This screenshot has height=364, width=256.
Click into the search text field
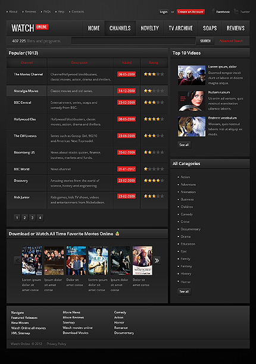coord(133,41)
